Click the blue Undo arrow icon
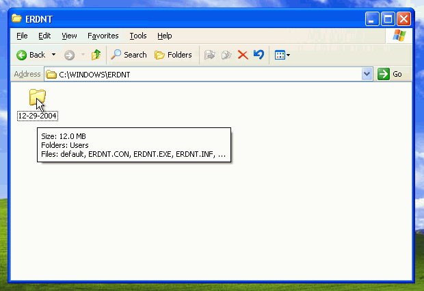Image resolution: width=424 pixels, height=291 pixels. click(x=259, y=55)
